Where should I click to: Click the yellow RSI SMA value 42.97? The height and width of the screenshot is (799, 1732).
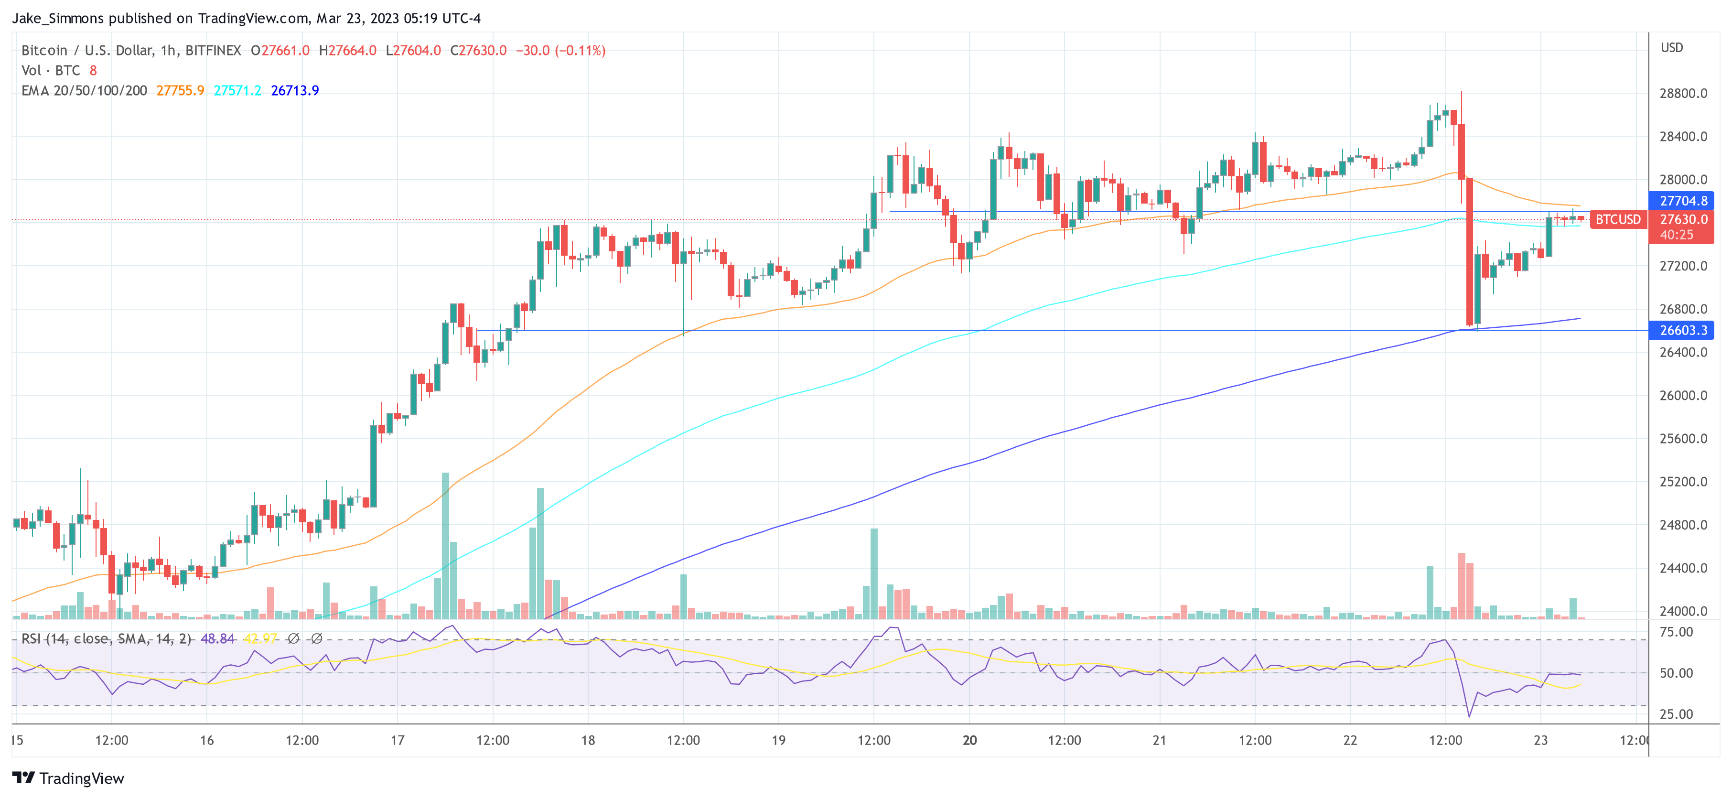[x=260, y=638]
